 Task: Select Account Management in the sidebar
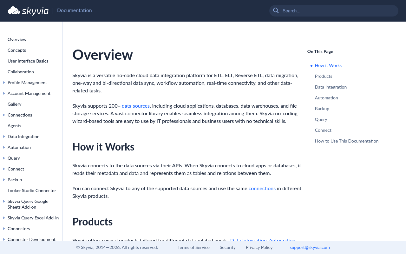(29, 93)
